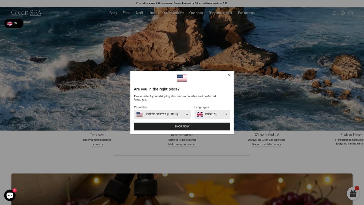Open the search icon in header
Viewport: 364px width, 205px height.
(x=334, y=13)
